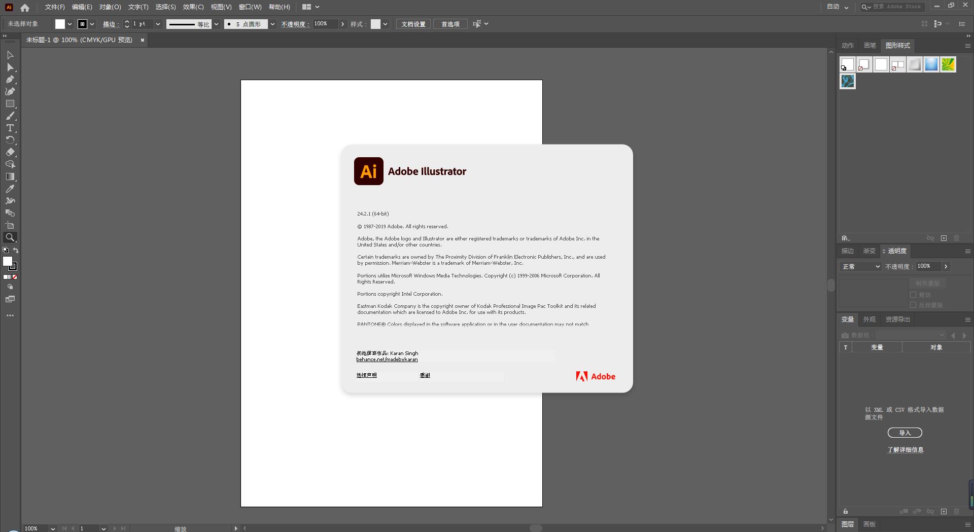Screen dimensions: 974x532
Task: Open the stroke weight dropdown
Action: coord(158,24)
